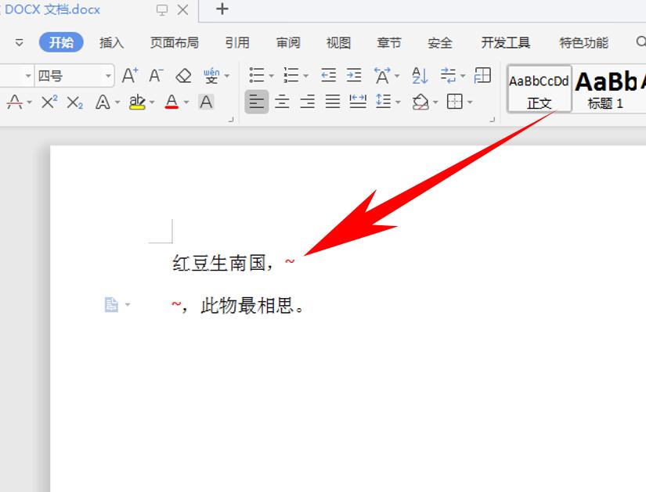
Task: Click the show/hide paragraph marks icon
Action: (448, 75)
